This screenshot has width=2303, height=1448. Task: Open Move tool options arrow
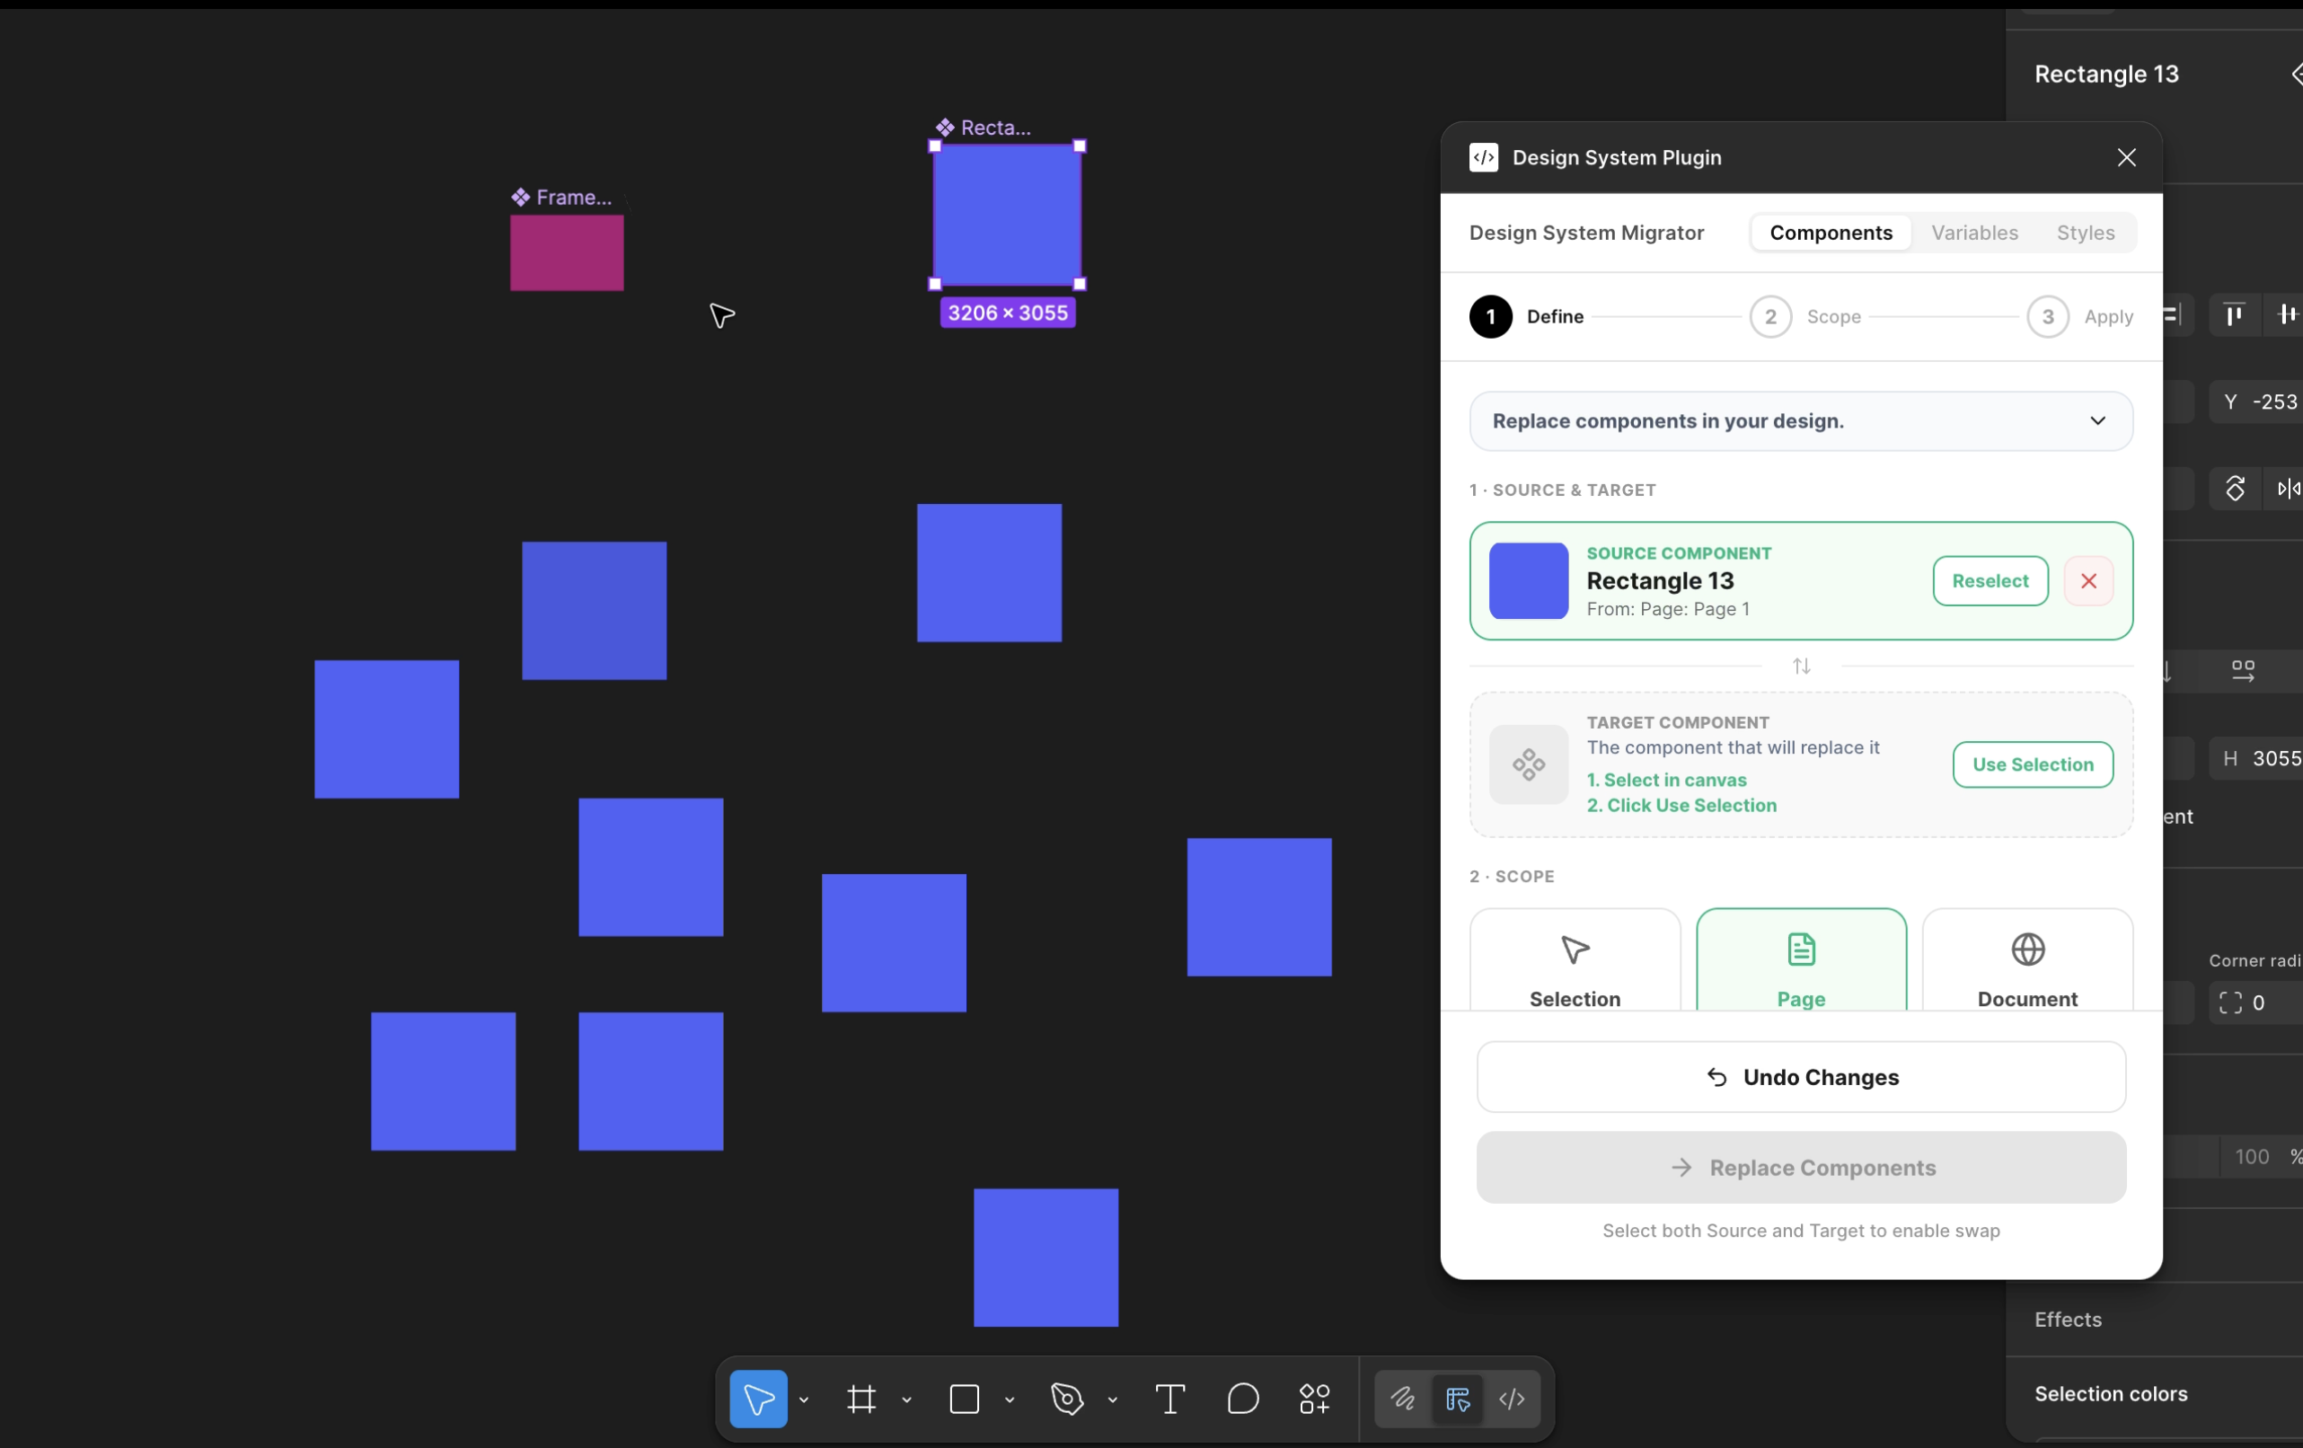[803, 1400]
